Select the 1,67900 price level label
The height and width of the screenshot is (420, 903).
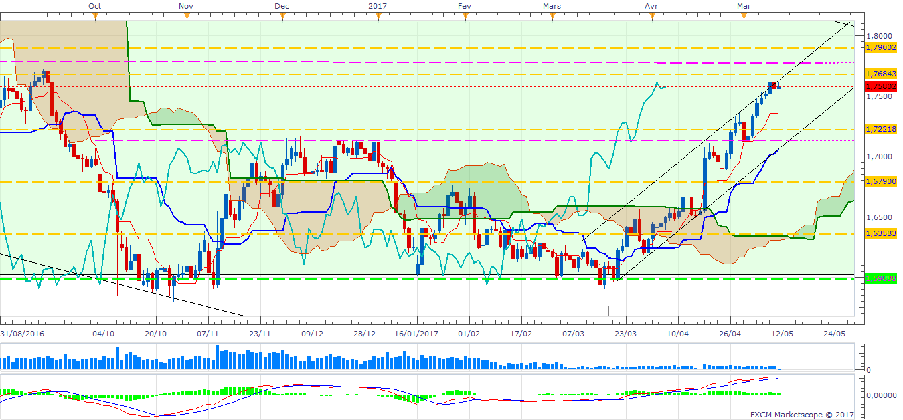click(x=880, y=181)
